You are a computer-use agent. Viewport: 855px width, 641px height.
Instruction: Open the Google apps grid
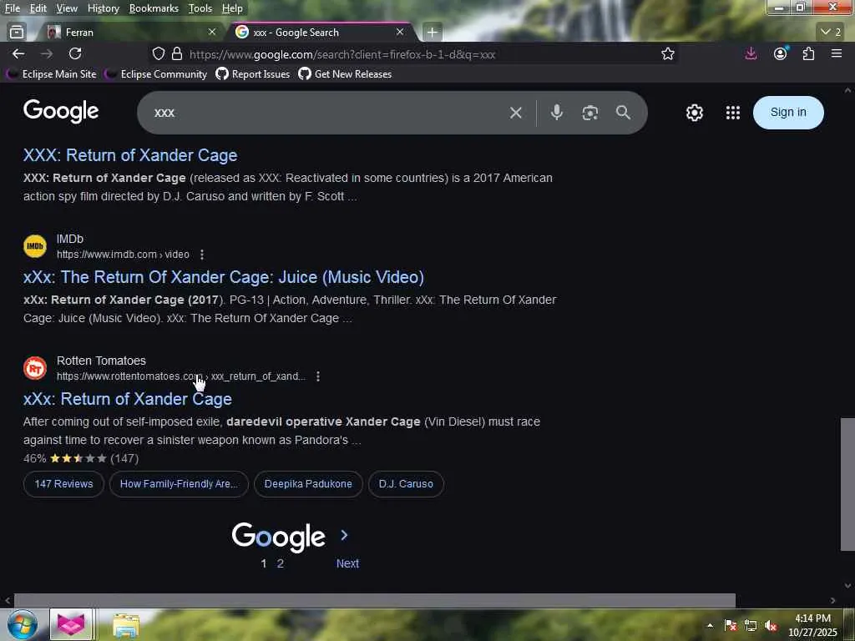click(733, 113)
